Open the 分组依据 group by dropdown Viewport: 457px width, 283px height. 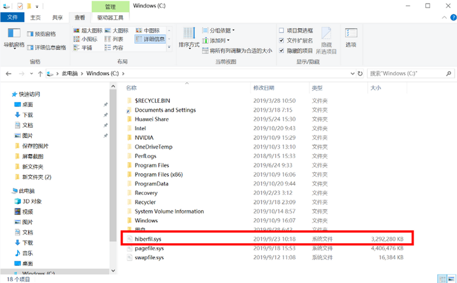tap(218, 30)
